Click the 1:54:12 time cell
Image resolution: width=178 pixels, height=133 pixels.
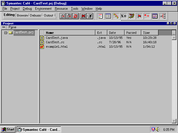[x=149, y=47]
